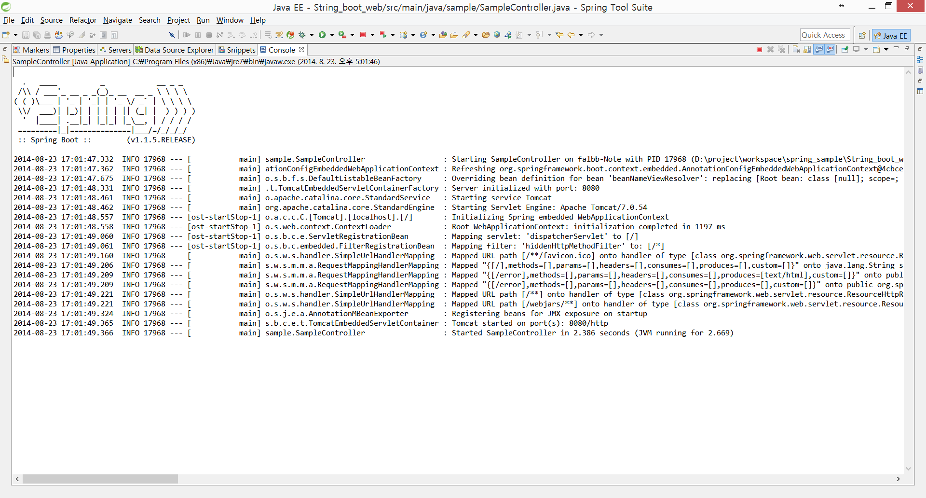The width and height of the screenshot is (926, 498).
Task: Expand the New file dropdown arrow
Action: pos(15,35)
